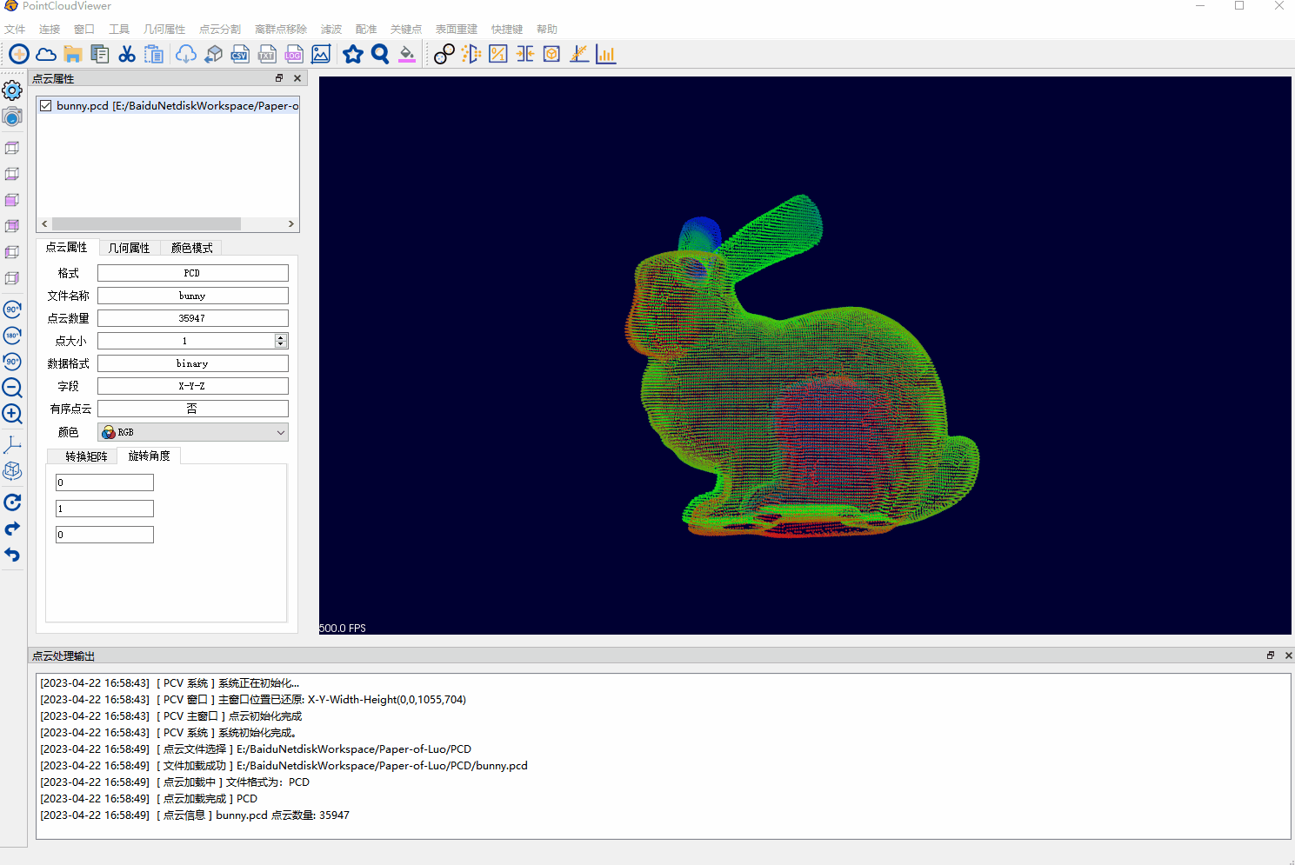Rotate view with the 180° icon
This screenshot has width=1295, height=865.
coord(12,336)
